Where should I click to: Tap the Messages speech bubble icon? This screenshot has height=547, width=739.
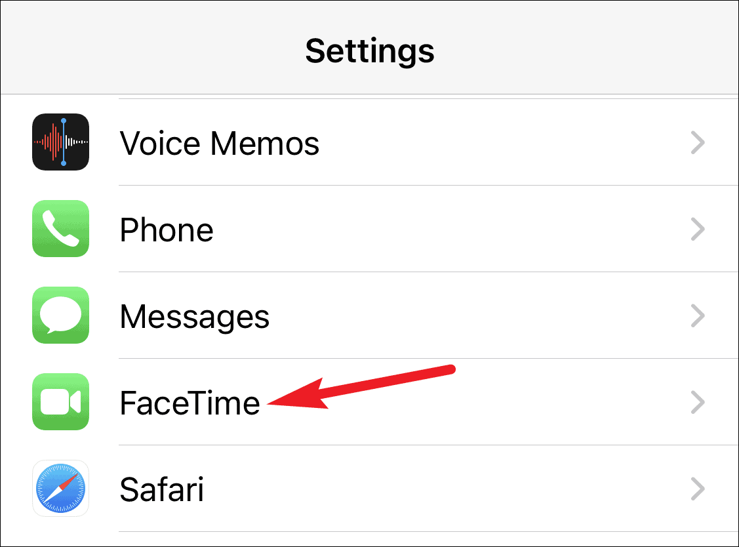pyautogui.click(x=60, y=316)
